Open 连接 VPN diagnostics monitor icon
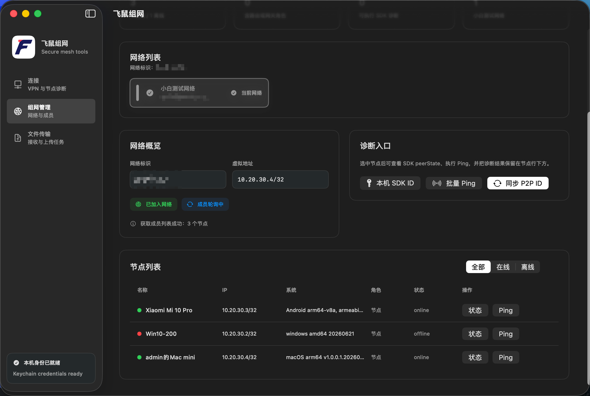The width and height of the screenshot is (590, 396). [18, 84]
